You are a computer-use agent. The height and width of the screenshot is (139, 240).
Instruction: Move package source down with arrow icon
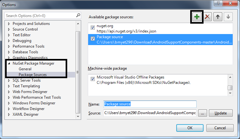tap(228, 17)
